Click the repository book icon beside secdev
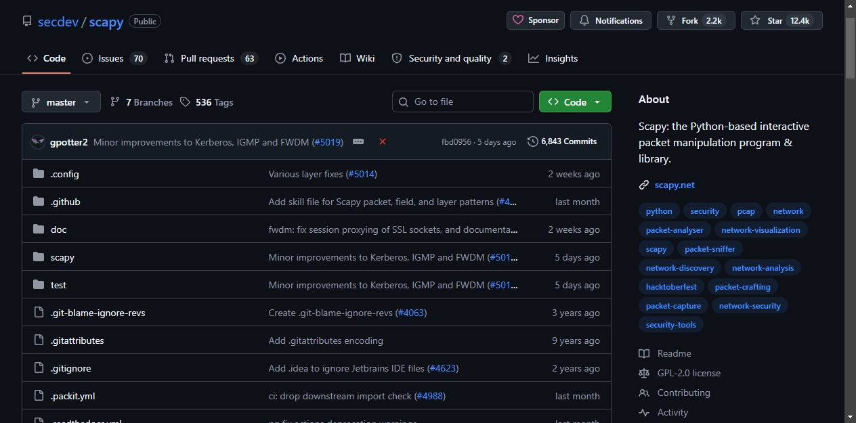856x423 pixels. tap(27, 22)
